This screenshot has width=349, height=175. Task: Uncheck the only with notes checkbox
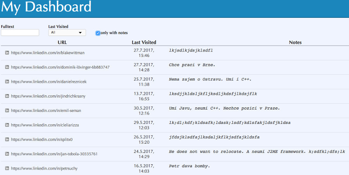98,33
